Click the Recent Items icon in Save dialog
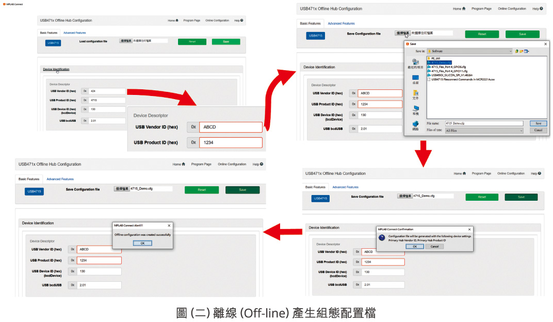Screen dimensions: 553x322 [415, 61]
